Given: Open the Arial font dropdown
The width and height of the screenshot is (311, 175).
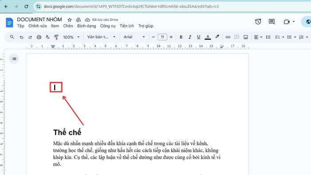Looking at the screenshot, I should (134, 37).
